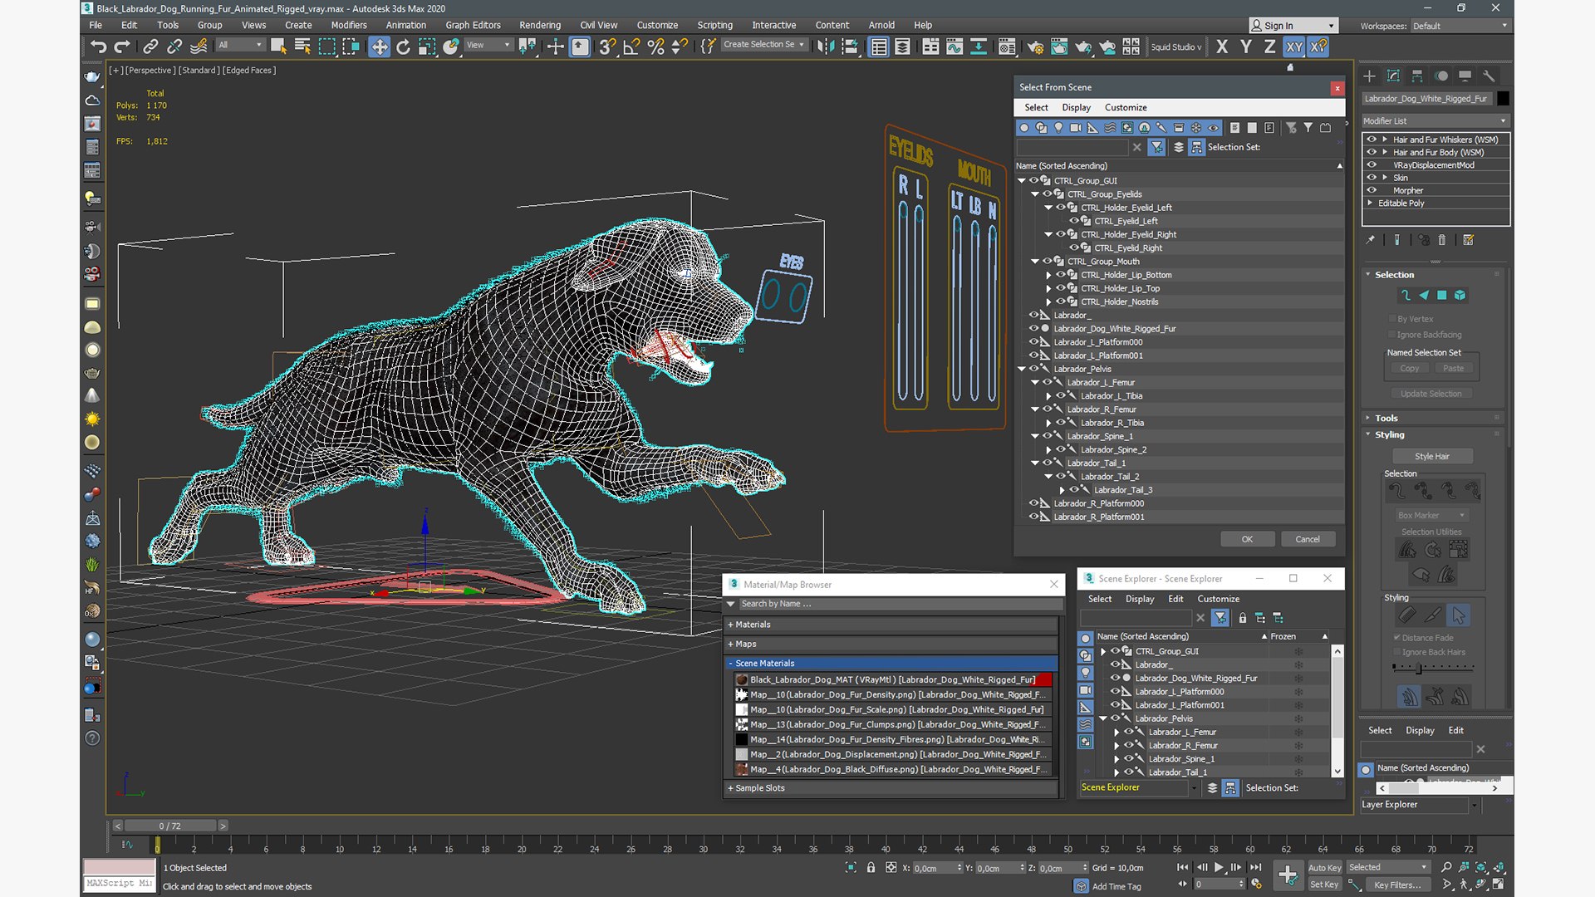Toggle the Selection Lock padlock icon

click(871, 867)
